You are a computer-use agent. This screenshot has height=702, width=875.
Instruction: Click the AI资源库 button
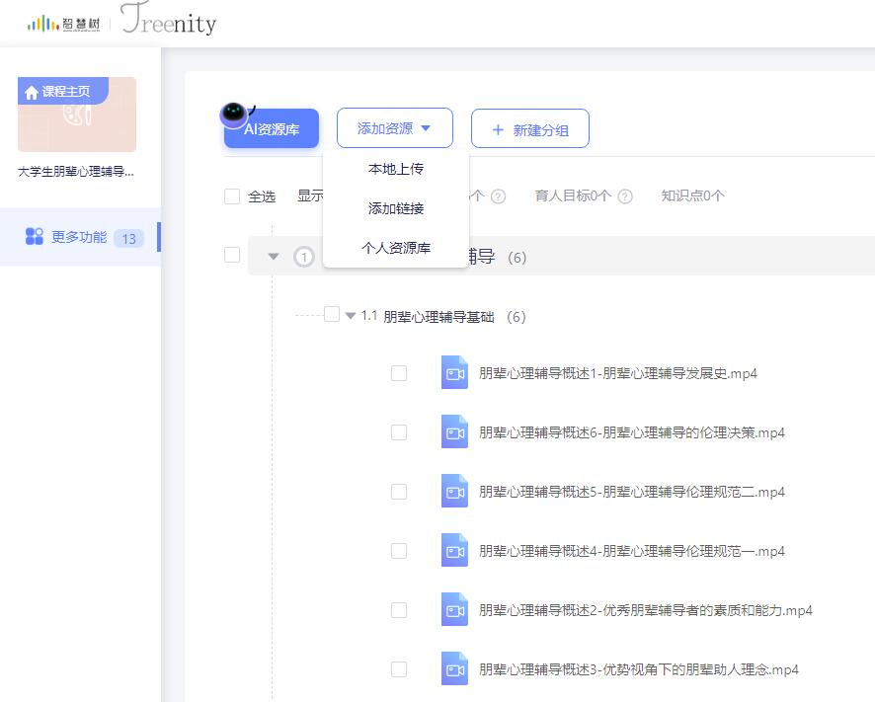272,129
